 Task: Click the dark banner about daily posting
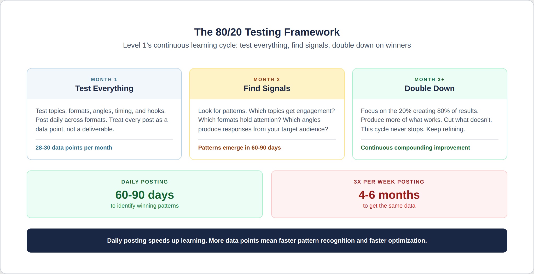(x=267, y=241)
